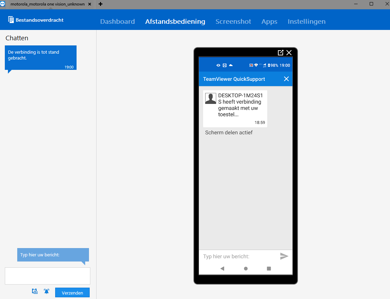This screenshot has width=390, height=299.
Task: Click the mobile signal icon in phone status bar
Action: (264, 65)
